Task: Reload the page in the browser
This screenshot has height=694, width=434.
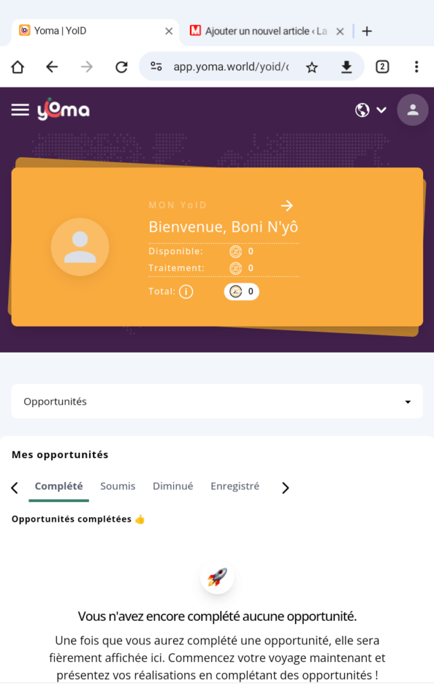Action: [x=121, y=66]
